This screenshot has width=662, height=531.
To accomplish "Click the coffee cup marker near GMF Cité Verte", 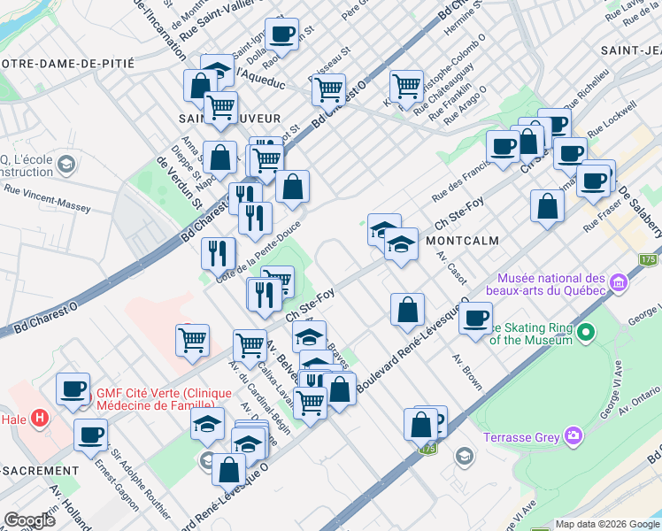I will coord(73,392).
